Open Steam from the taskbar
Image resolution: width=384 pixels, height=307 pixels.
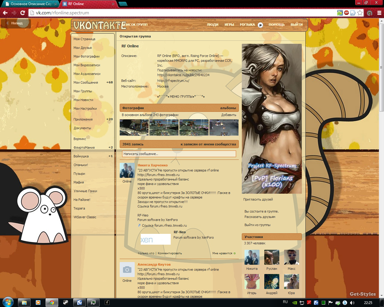[x=66, y=303]
